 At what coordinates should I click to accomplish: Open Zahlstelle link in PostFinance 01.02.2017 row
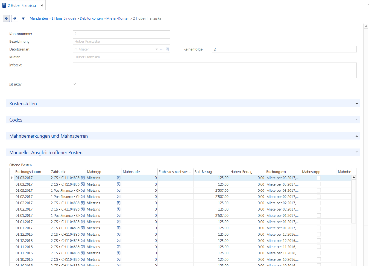click(83, 197)
